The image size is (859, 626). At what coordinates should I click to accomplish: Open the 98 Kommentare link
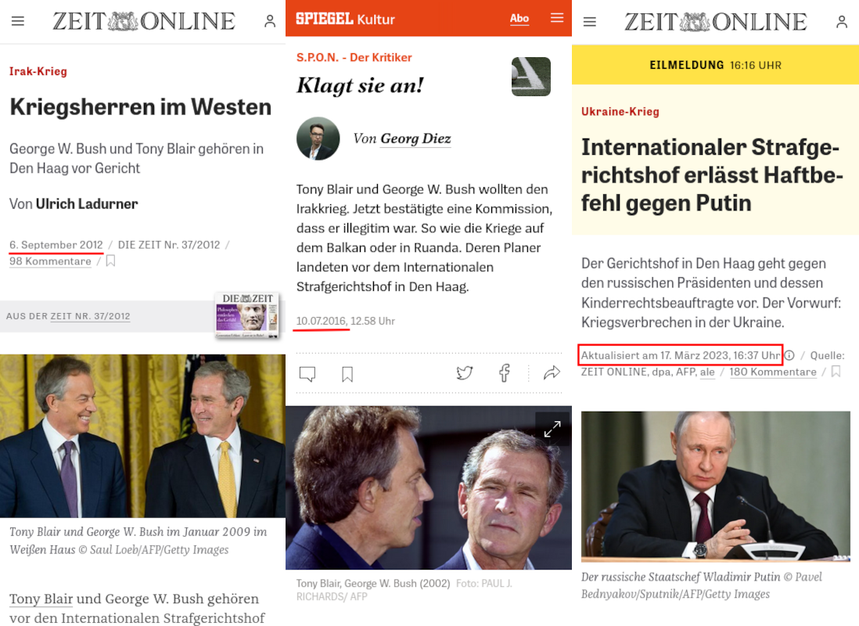coord(50,261)
